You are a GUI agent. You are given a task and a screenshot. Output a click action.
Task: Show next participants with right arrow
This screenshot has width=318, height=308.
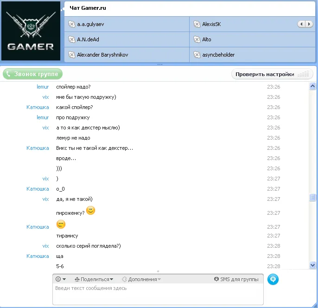(x=309, y=24)
